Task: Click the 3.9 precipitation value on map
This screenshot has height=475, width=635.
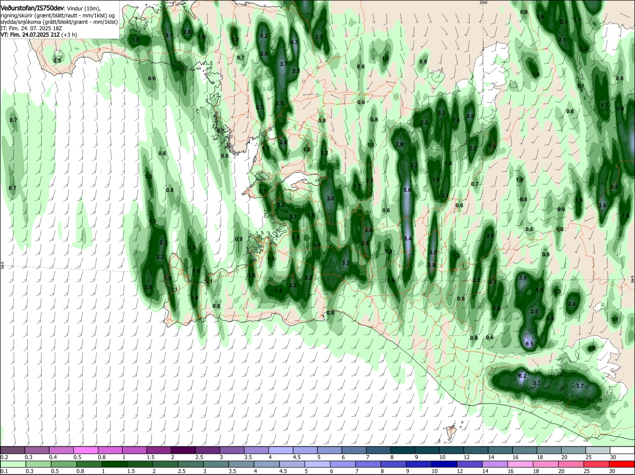Action: click(433, 252)
